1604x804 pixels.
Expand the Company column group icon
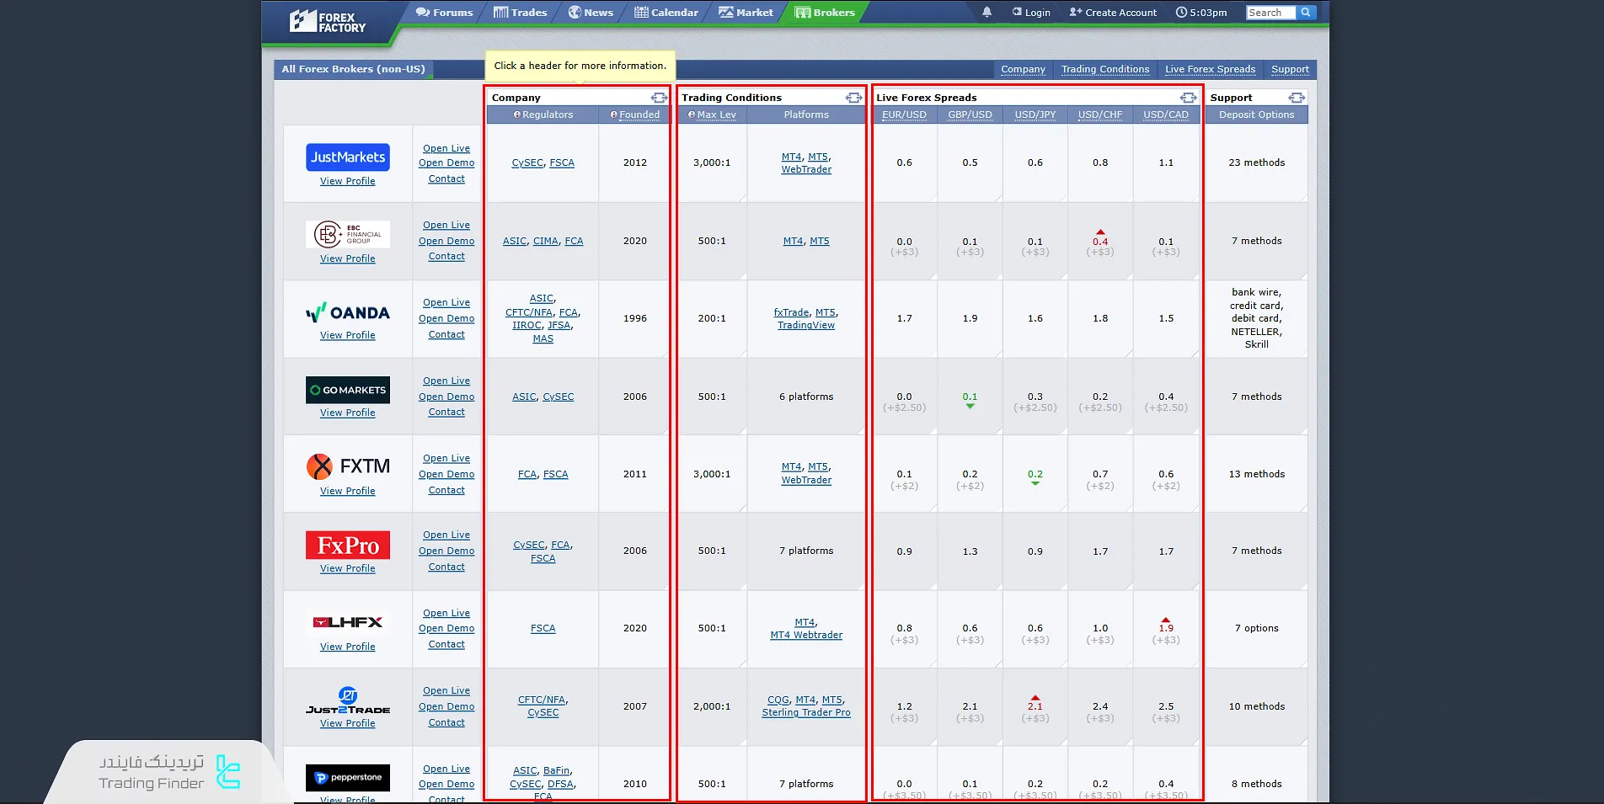pyautogui.click(x=659, y=98)
